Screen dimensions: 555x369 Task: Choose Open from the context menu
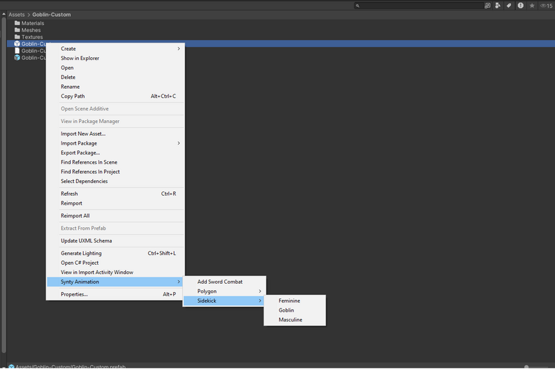tap(115, 68)
